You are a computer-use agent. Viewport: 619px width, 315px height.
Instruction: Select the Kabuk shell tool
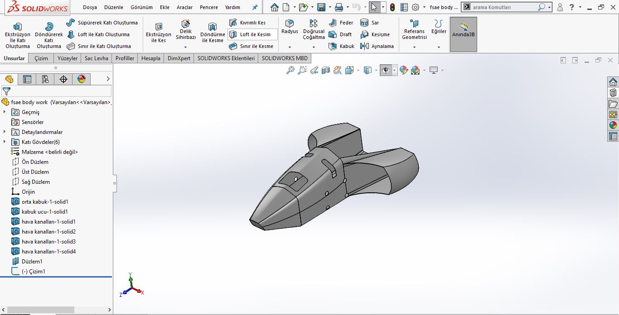click(342, 46)
